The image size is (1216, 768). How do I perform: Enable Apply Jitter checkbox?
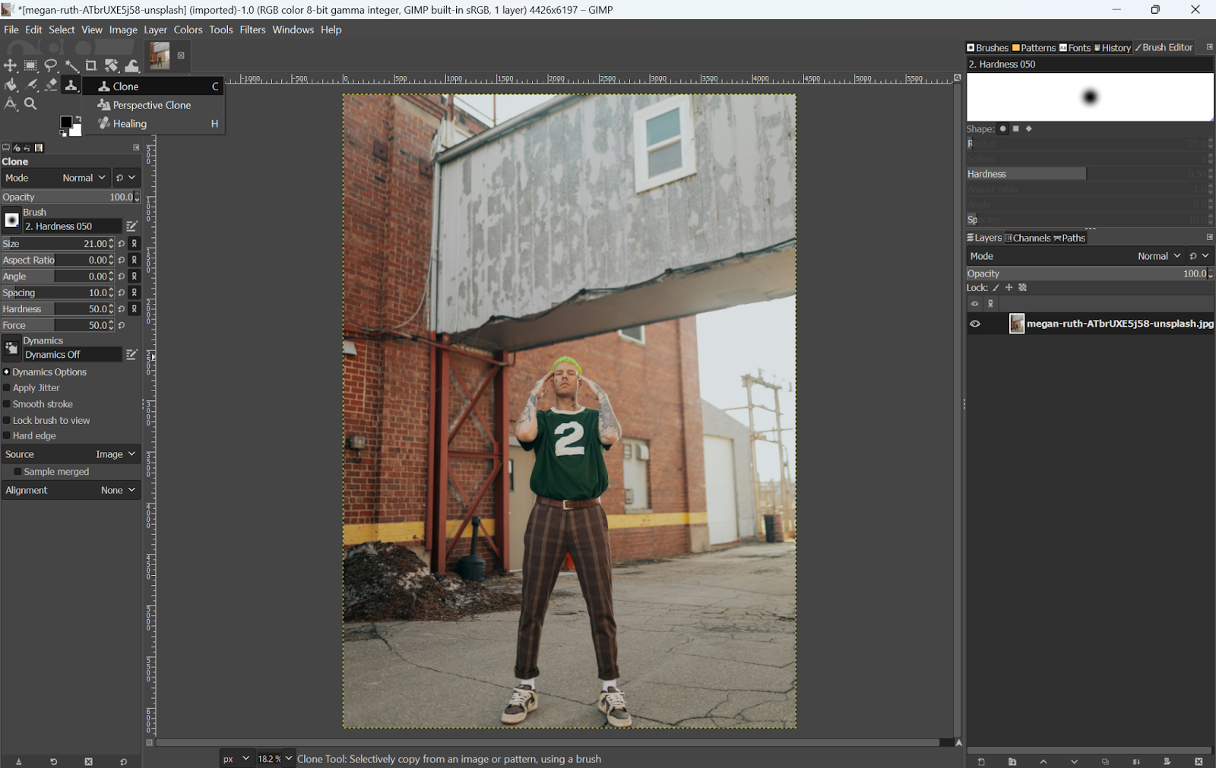coord(7,388)
